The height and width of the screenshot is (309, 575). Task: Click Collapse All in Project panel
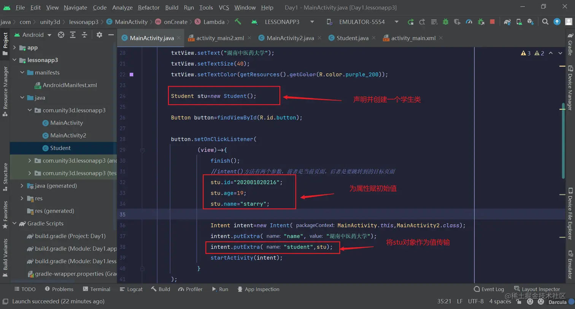[x=84, y=35]
